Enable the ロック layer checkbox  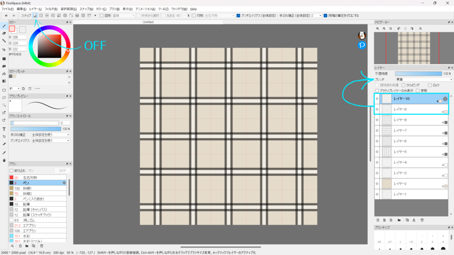tap(429, 85)
